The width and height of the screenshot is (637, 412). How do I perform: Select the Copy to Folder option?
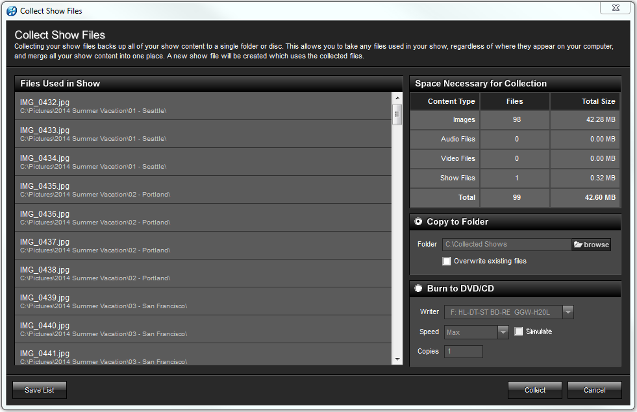(x=419, y=222)
